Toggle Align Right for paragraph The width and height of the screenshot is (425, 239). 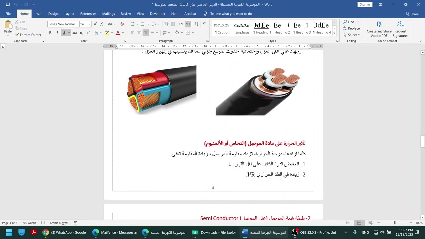click(146, 33)
